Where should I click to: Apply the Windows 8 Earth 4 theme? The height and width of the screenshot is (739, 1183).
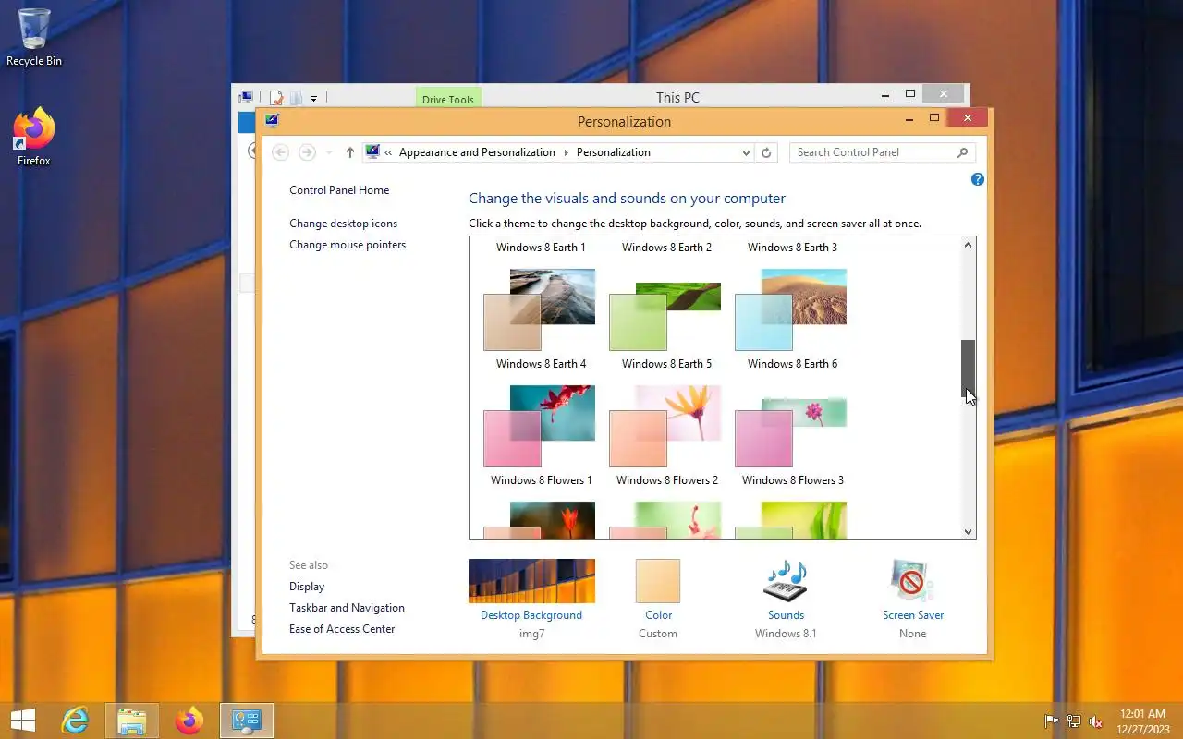pyautogui.click(x=540, y=319)
